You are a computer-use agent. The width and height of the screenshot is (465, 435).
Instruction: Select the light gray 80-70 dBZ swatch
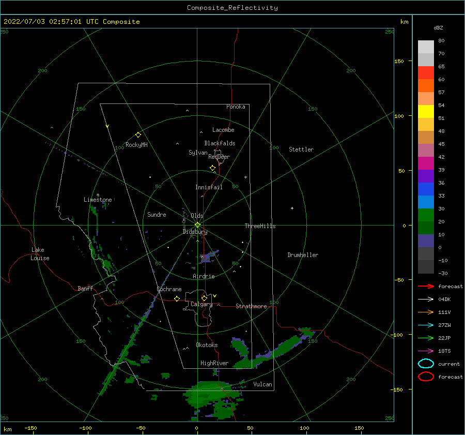click(x=426, y=47)
